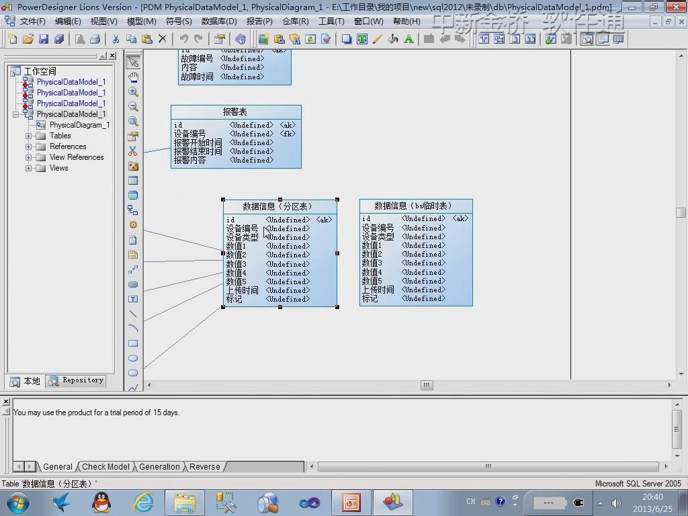Viewport: 688px width, 516px height.
Task: Select the 报警表 table in the diagram
Action: (x=236, y=136)
